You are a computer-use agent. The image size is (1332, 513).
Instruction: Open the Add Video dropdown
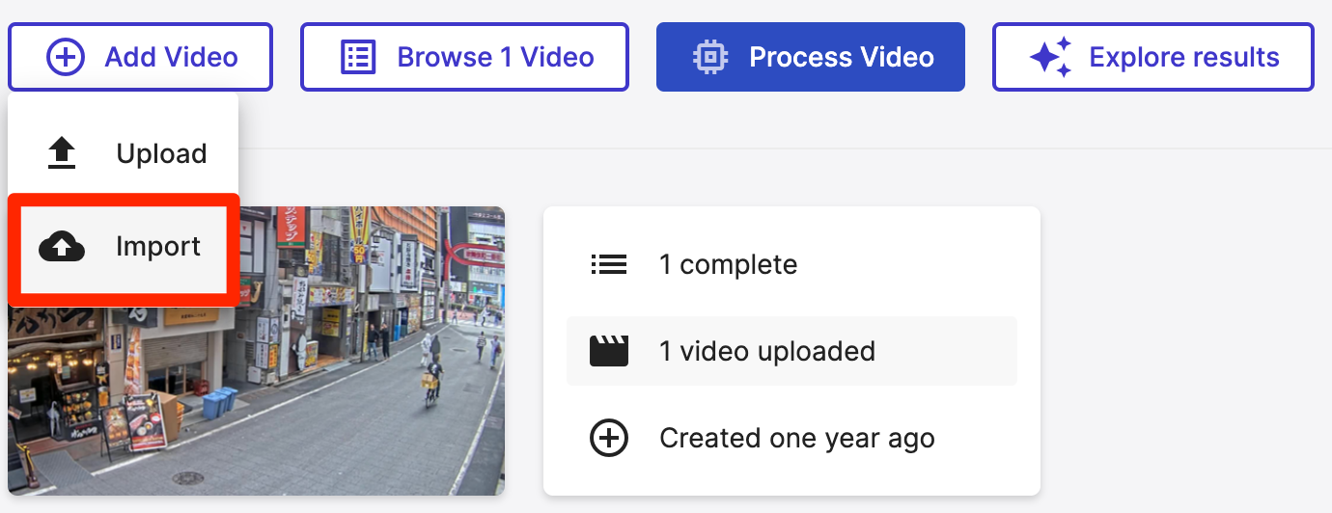coord(141,57)
